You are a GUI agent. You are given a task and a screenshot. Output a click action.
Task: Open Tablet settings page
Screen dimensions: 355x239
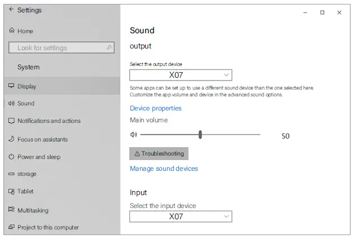point(25,192)
